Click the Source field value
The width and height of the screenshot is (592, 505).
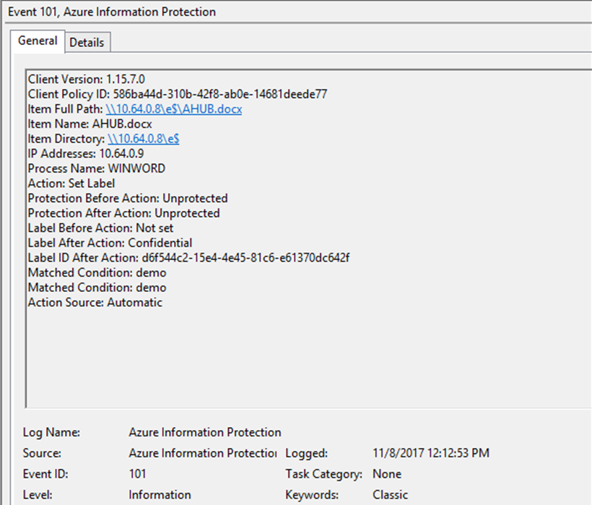(203, 453)
